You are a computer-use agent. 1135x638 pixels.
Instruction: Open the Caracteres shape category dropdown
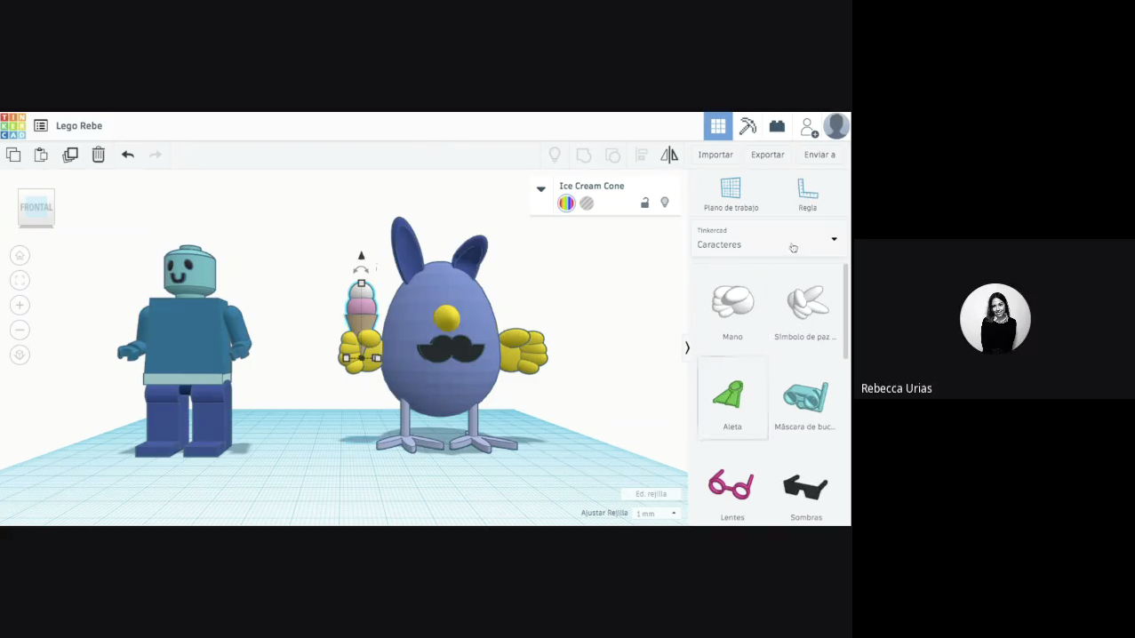point(769,239)
